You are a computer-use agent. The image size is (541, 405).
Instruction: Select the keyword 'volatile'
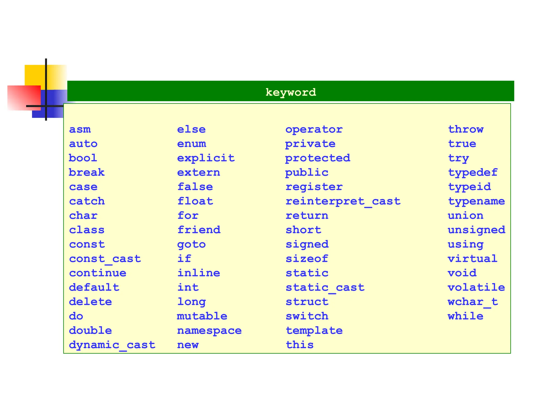click(477, 287)
